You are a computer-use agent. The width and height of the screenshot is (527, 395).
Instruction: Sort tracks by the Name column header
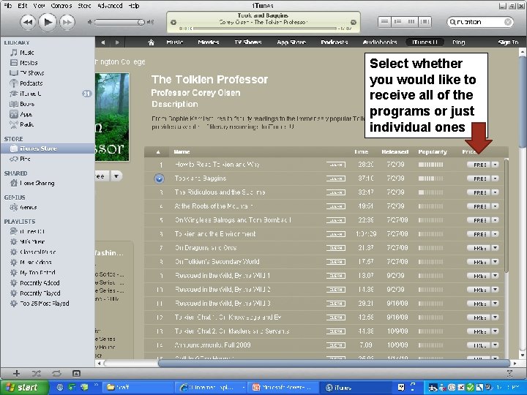[x=182, y=152]
